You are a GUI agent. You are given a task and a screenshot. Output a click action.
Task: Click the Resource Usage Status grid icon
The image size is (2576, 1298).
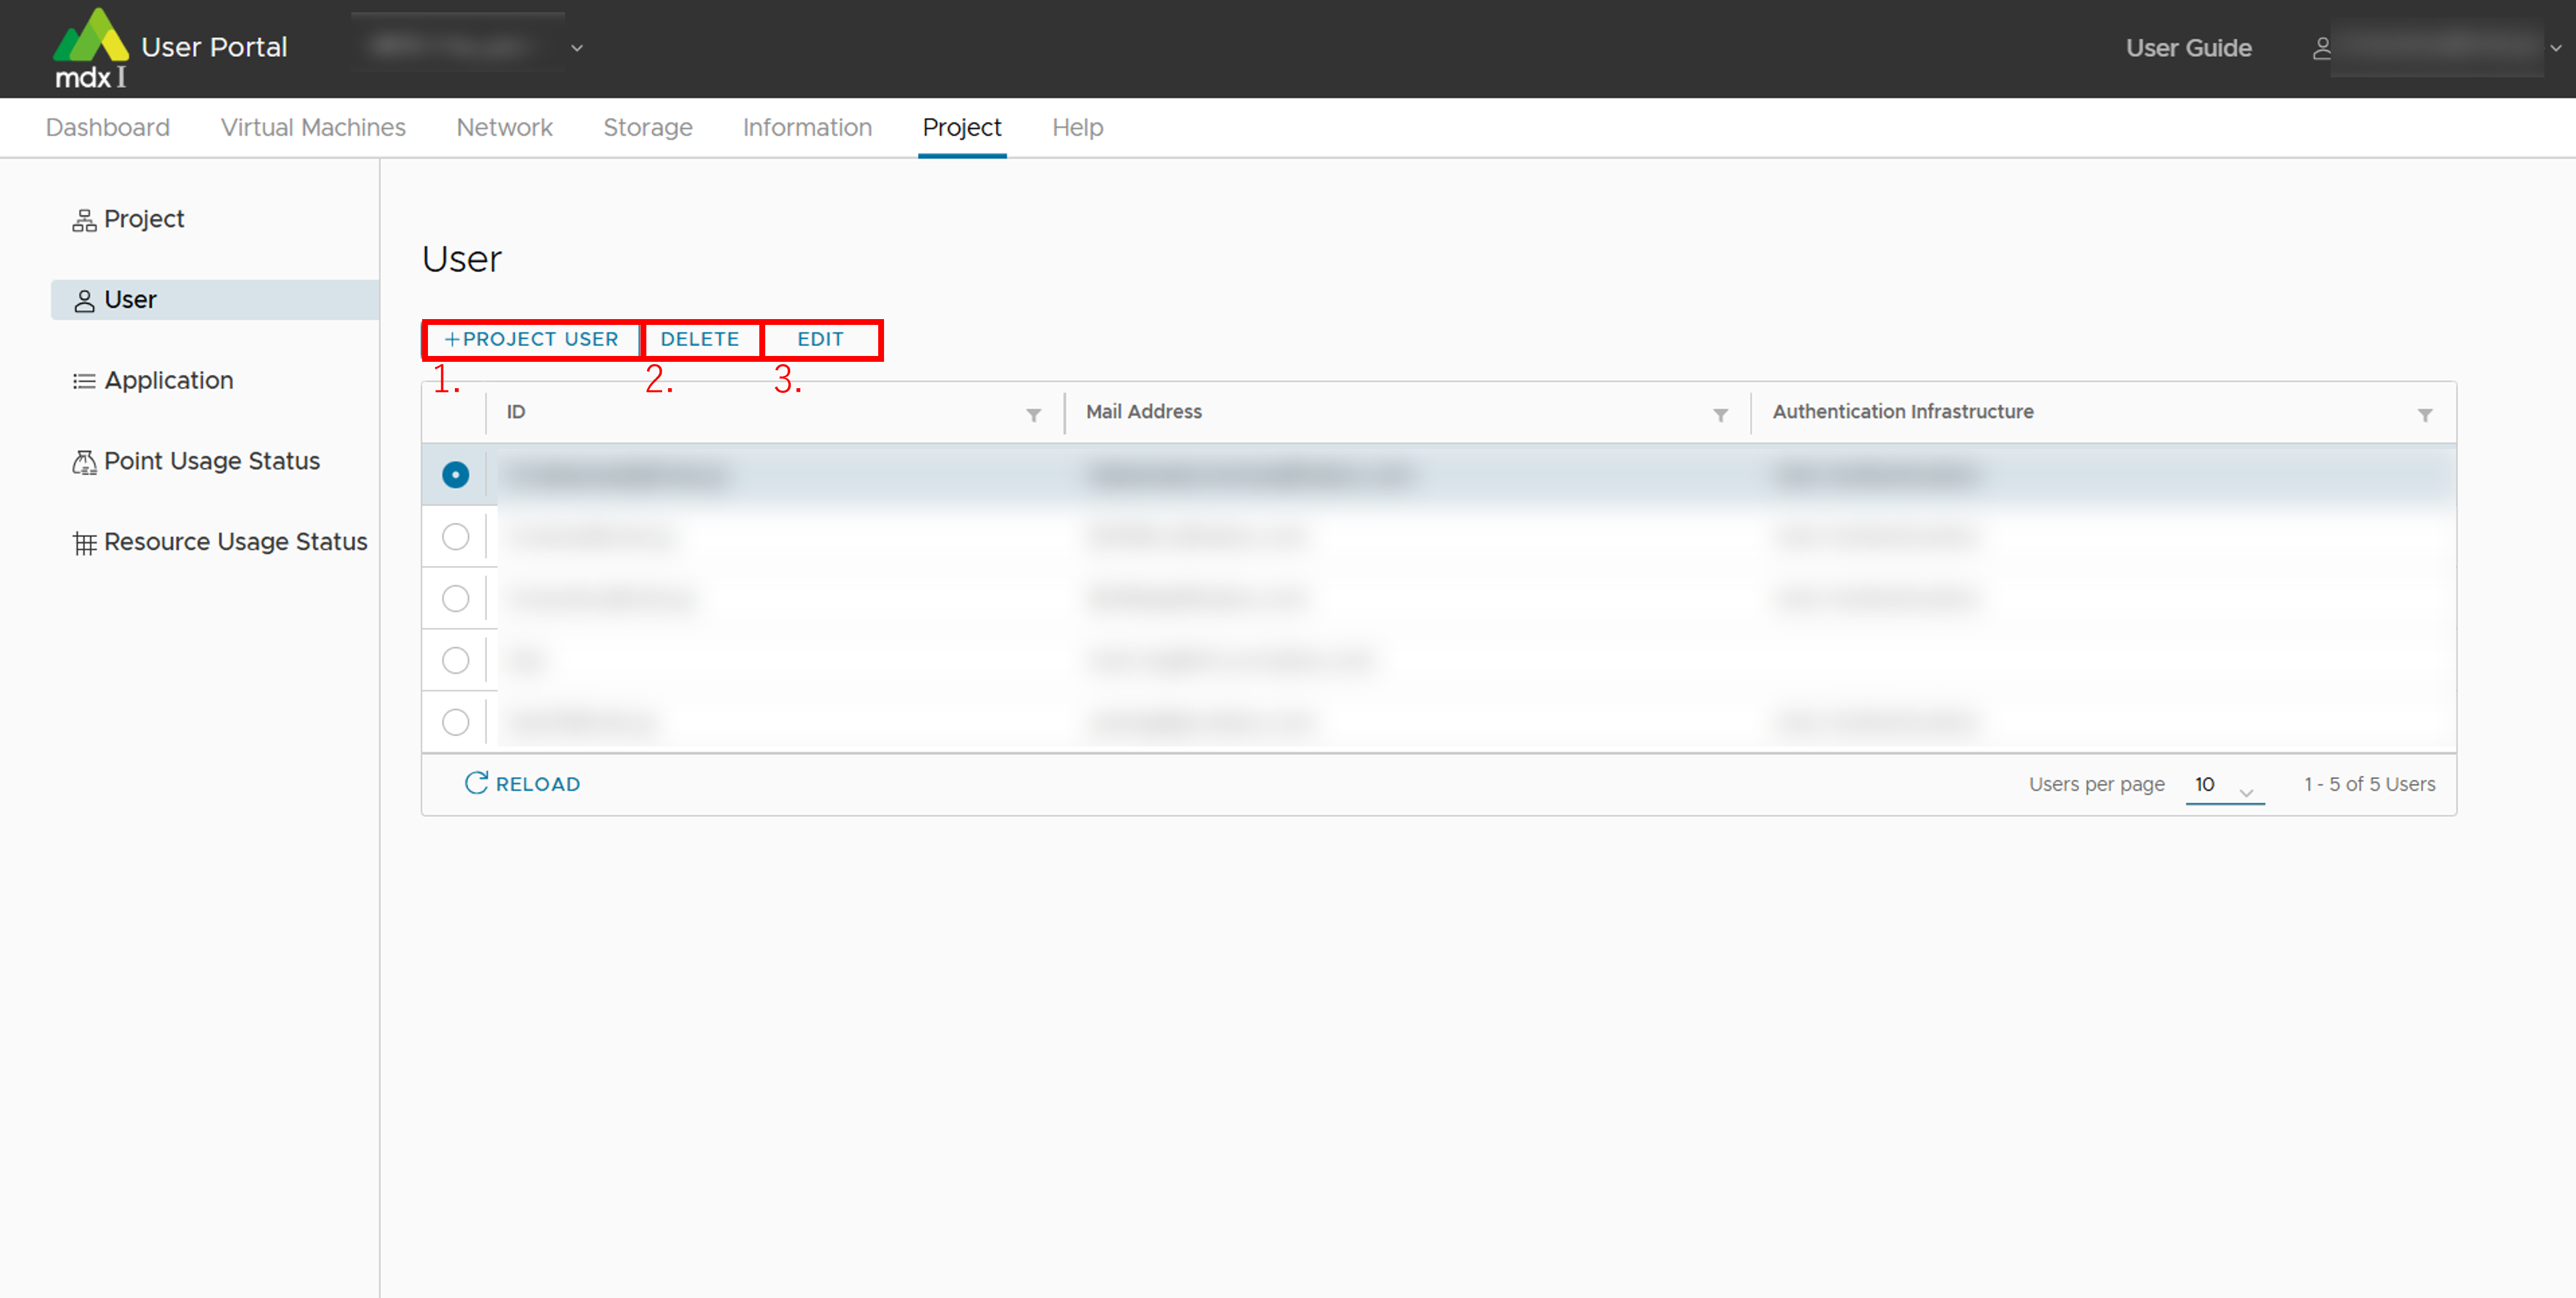[84, 543]
